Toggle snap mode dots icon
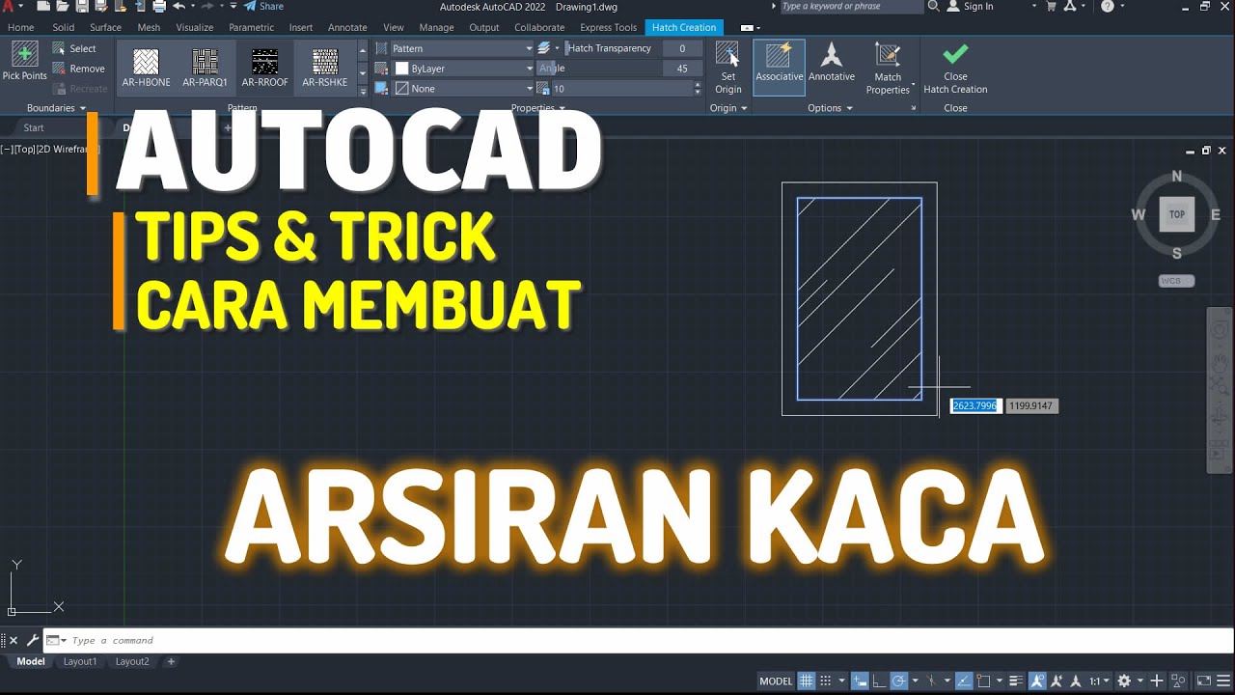 click(826, 681)
